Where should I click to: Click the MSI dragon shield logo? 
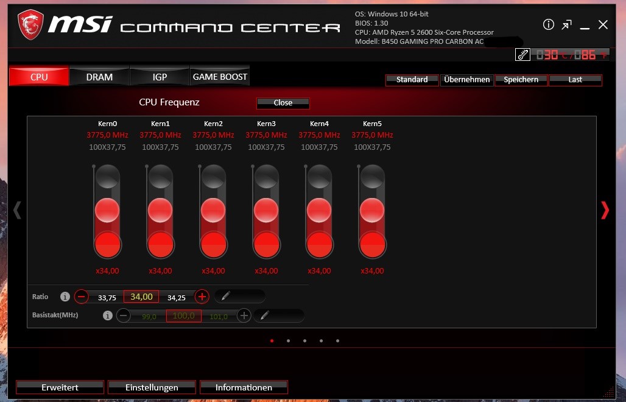coord(30,25)
